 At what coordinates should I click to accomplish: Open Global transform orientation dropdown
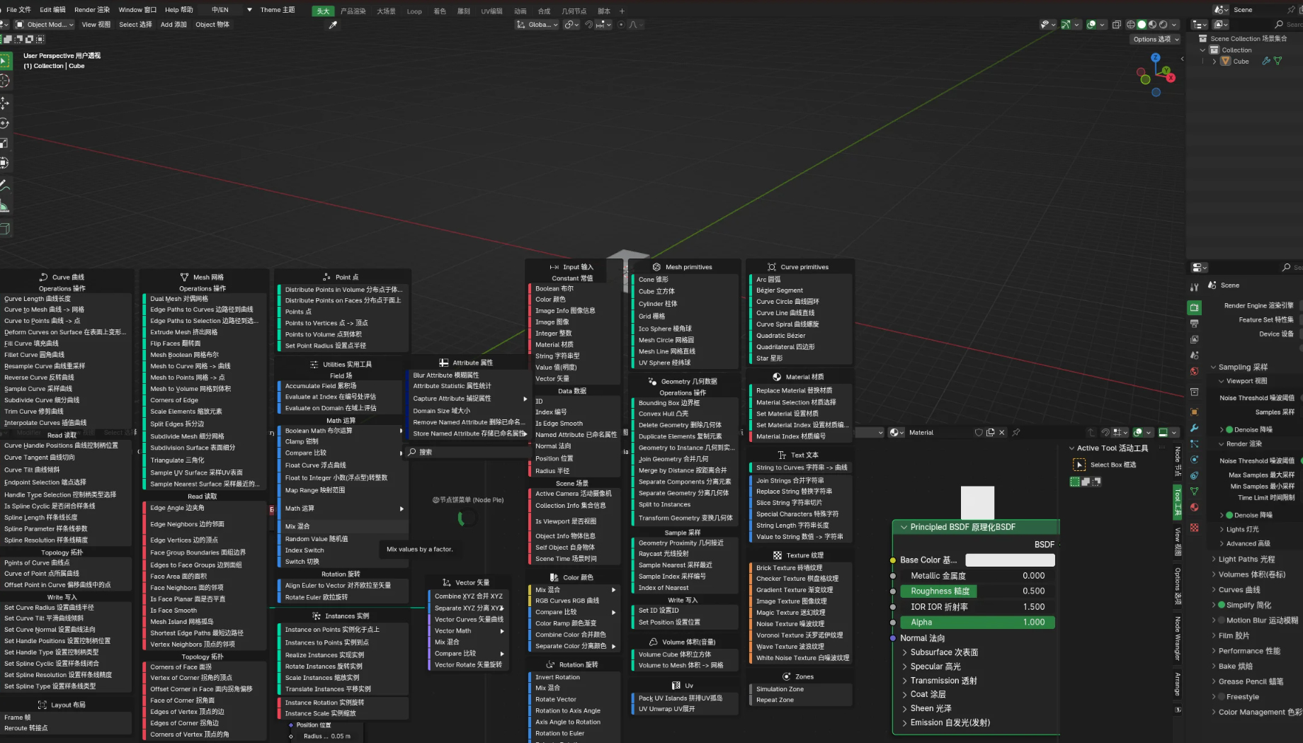click(x=537, y=24)
